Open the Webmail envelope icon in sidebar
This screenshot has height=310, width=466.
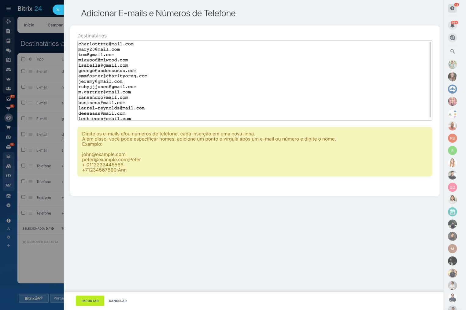9,79
